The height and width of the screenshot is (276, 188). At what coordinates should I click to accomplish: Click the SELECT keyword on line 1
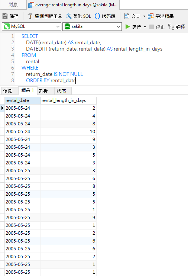(x=30, y=36)
